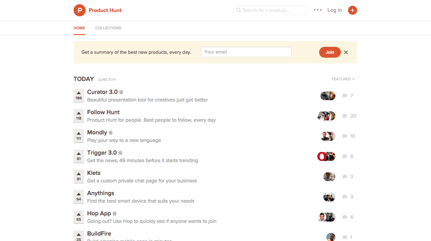This screenshot has height=241, width=431.
Task: Click the Apple icon beside Hop App
Action: (115, 213)
